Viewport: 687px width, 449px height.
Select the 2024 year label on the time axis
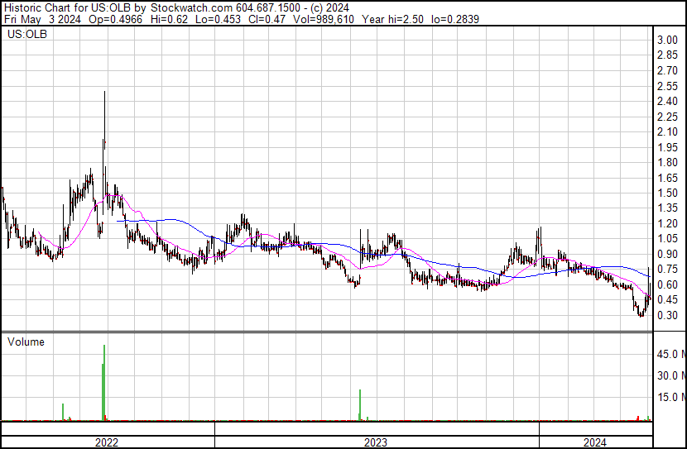click(595, 442)
